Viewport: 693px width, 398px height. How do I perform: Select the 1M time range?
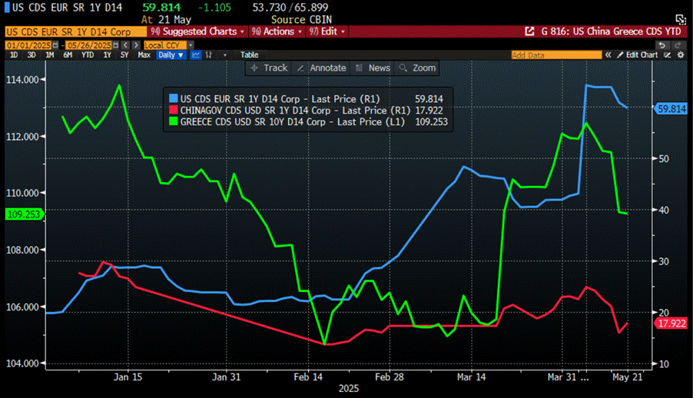click(x=49, y=55)
